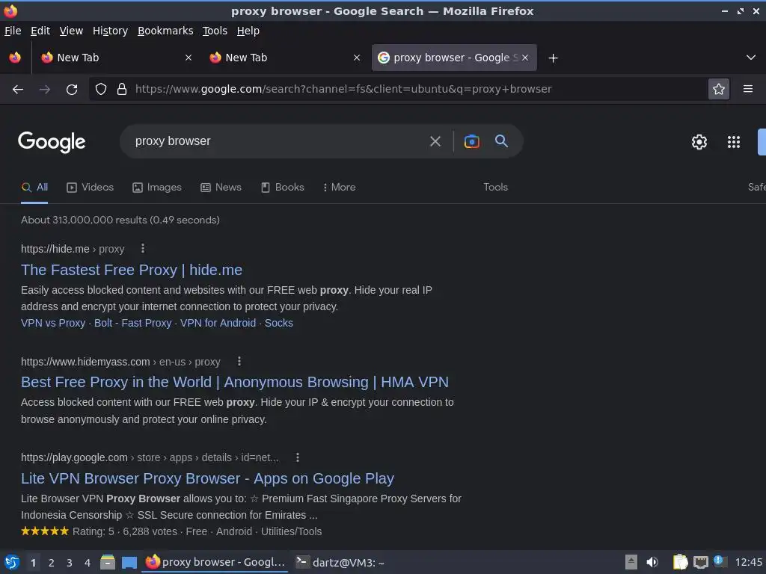Select the All results filter
Viewport: 766px width, 574px height.
coord(34,188)
